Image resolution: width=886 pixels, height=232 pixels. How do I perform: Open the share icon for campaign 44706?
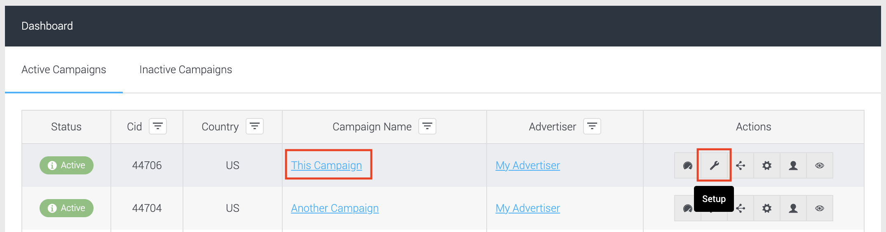pyautogui.click(x=741, y=165)
